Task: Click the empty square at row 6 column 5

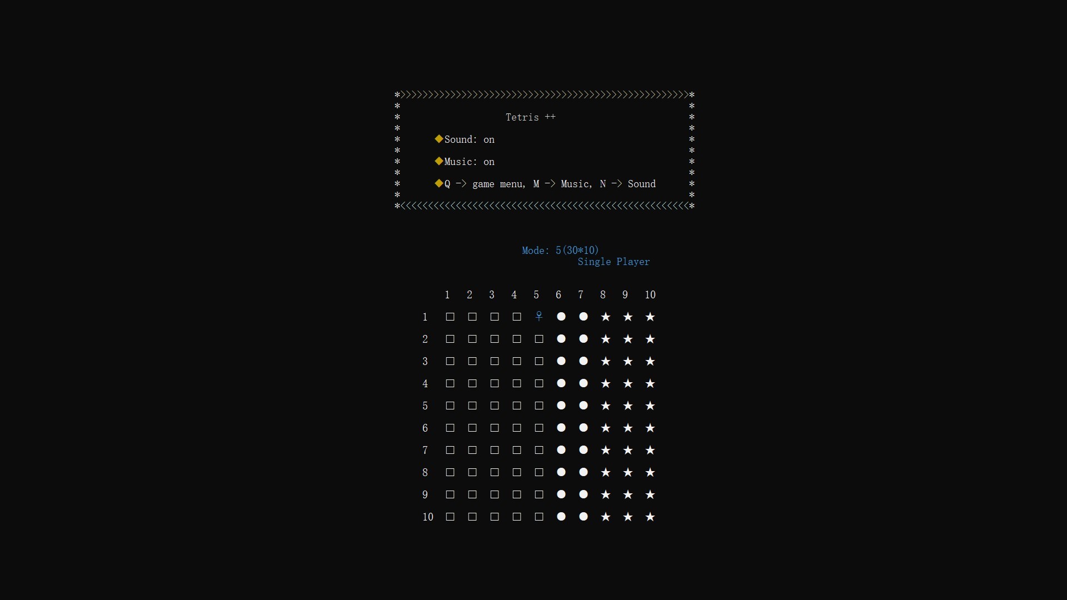Action: [x=539, y=428]
